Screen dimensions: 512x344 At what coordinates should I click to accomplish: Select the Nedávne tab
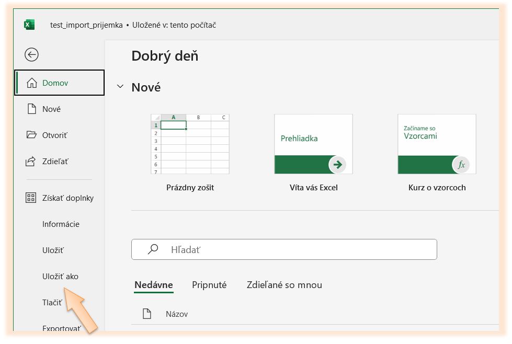pyautogui.click(x=153, y=285)
